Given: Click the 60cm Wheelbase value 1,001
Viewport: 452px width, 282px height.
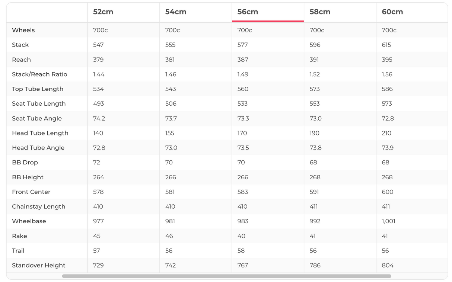Looking at the screenshot, I should 388,221.
